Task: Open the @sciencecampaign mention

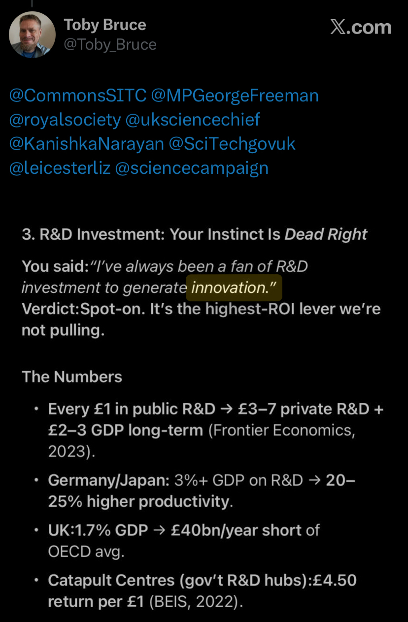Action: 192,167
